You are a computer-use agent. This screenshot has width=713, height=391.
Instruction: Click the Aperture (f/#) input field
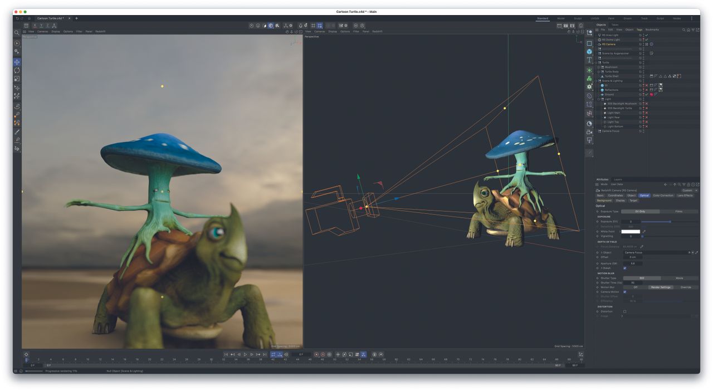pos(632,263)
